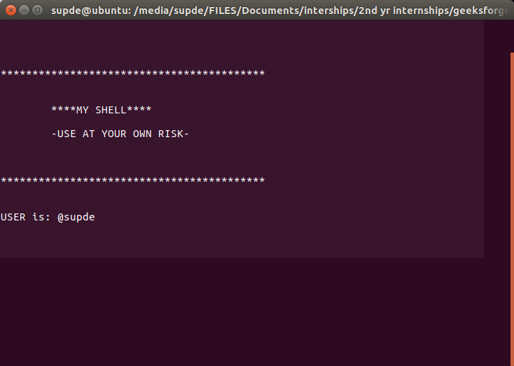
Task: Click the word YOUR in warning line
Action: coord(114,134)
